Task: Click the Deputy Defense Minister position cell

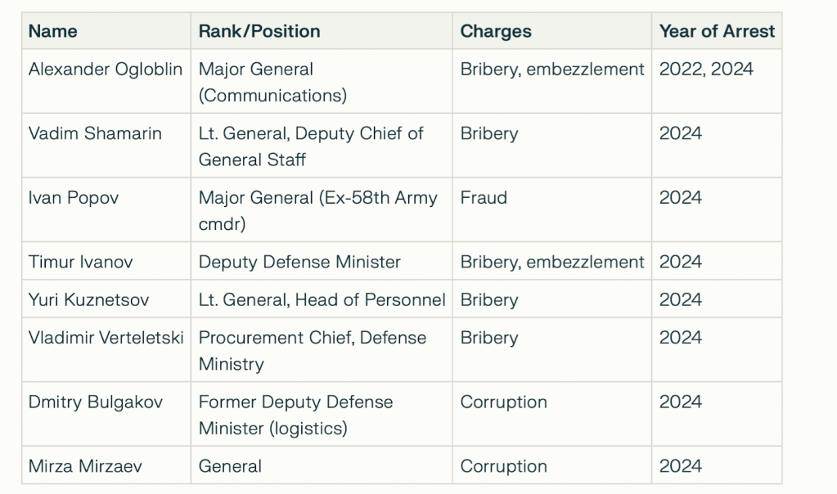Action: [299, 262]
